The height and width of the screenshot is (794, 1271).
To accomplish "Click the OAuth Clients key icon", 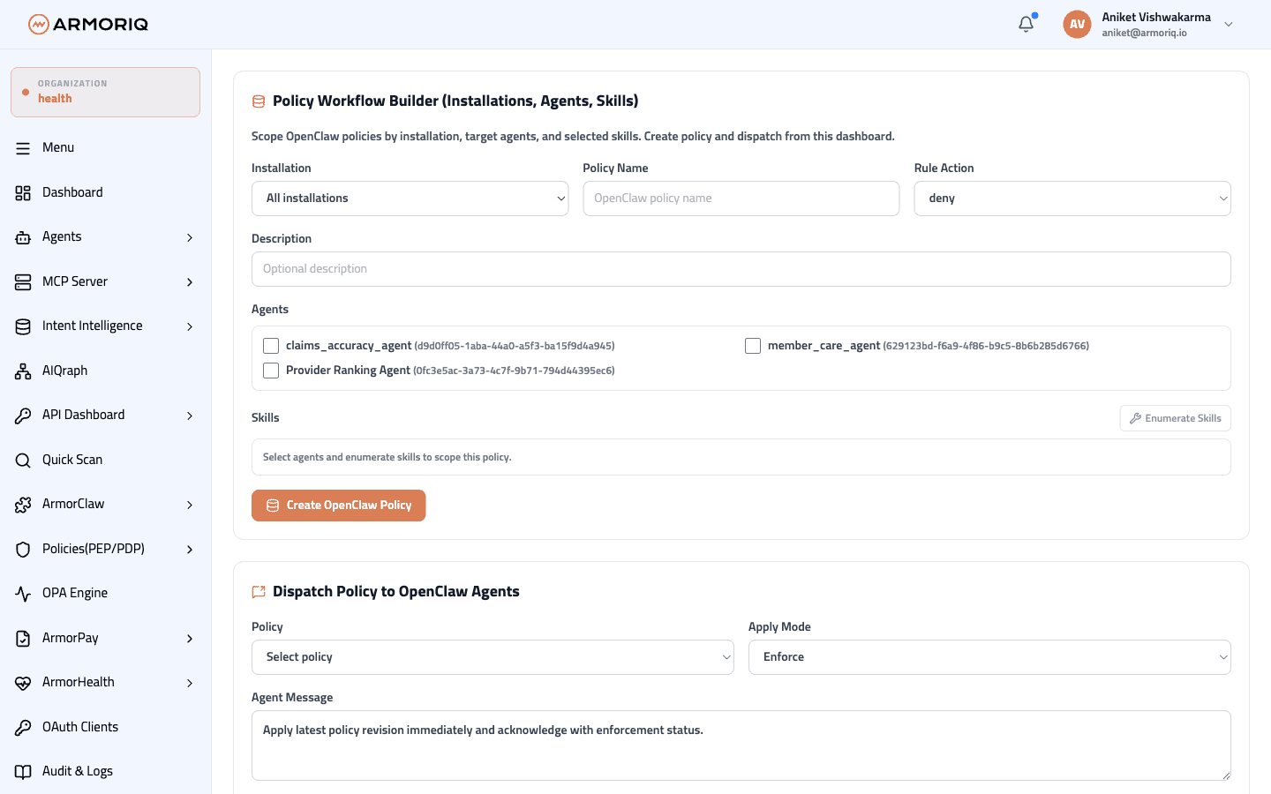I will pyautogui.click(x=23, y=727).
